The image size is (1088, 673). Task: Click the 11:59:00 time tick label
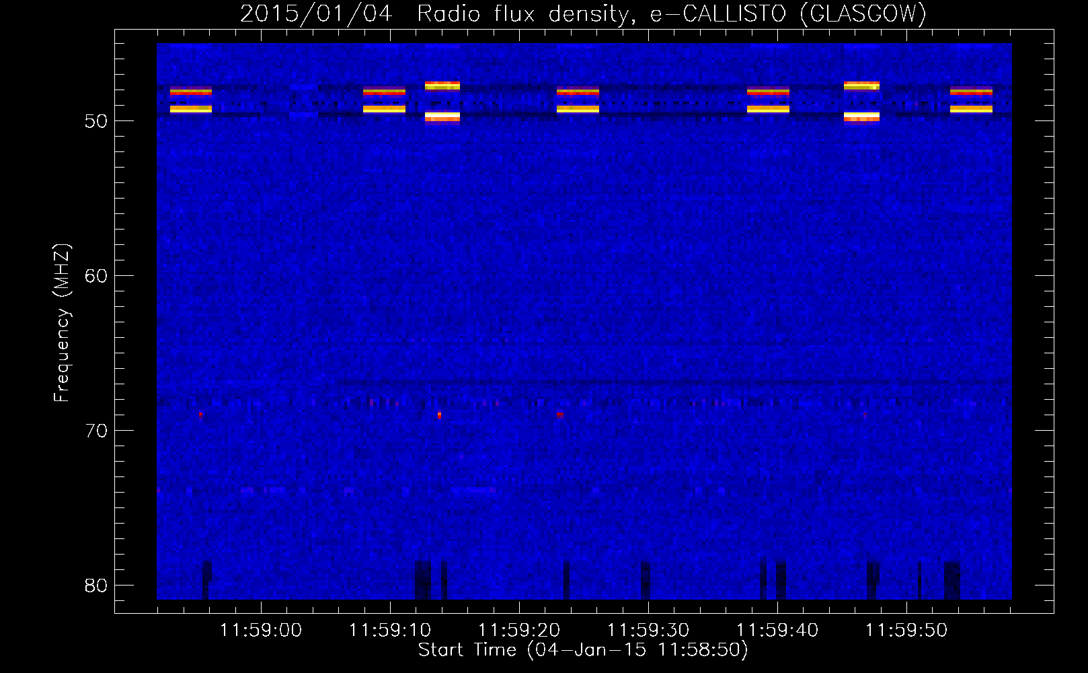point(262,631)
